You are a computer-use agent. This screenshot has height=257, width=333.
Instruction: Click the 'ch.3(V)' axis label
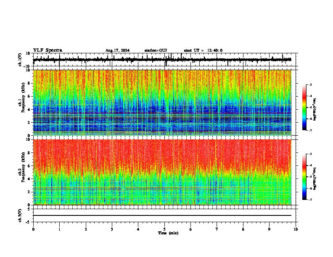point(20,215)
